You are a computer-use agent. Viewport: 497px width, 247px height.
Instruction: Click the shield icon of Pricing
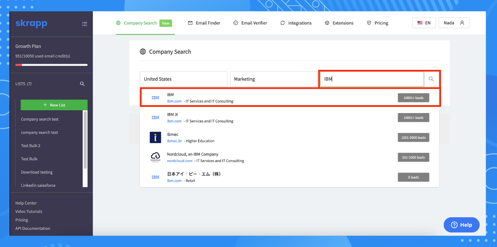369,23
